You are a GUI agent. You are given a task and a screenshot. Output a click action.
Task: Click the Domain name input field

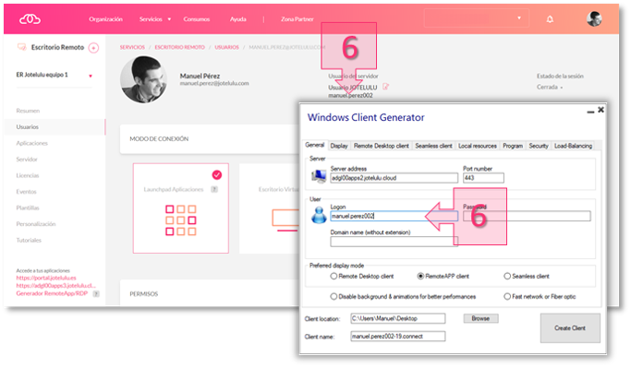394,242
